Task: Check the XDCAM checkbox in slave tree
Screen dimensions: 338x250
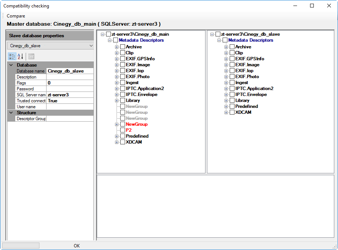Action: click(232, 112)
